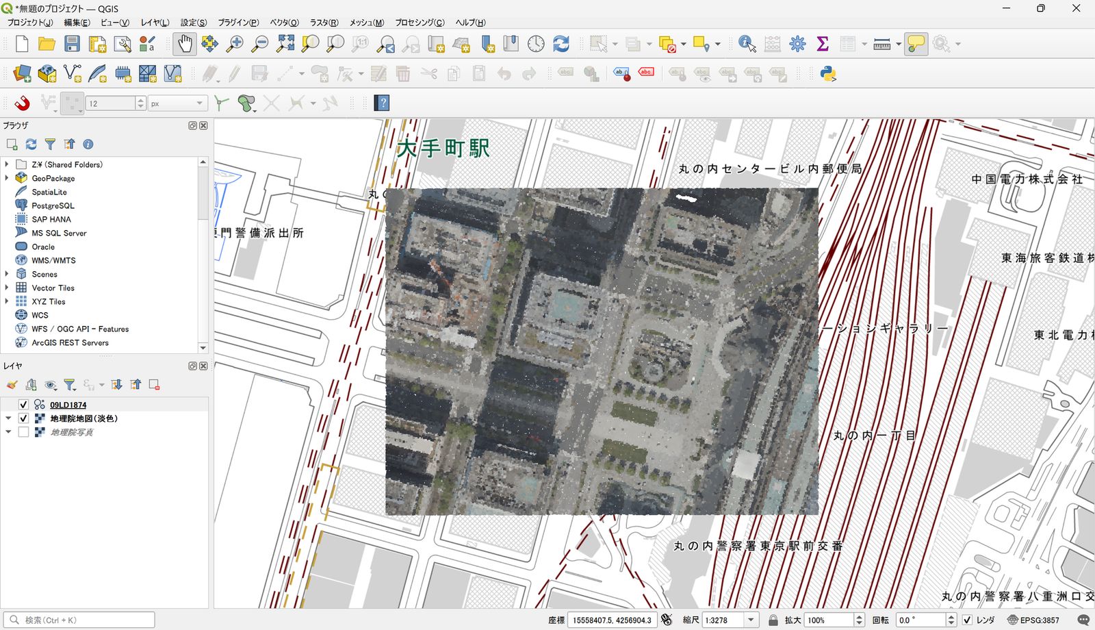Select WMS/WMTS in the browser
This screenshot has width=1095, height=630.
tap(53, 260)
